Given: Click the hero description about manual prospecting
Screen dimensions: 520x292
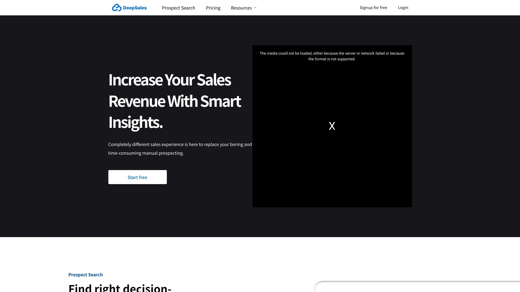Looking at the screenshot, I should [180, 148].
